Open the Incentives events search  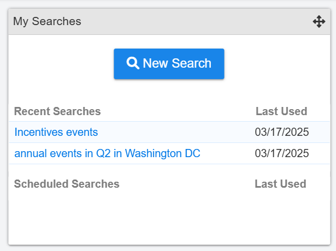[56, 132]
